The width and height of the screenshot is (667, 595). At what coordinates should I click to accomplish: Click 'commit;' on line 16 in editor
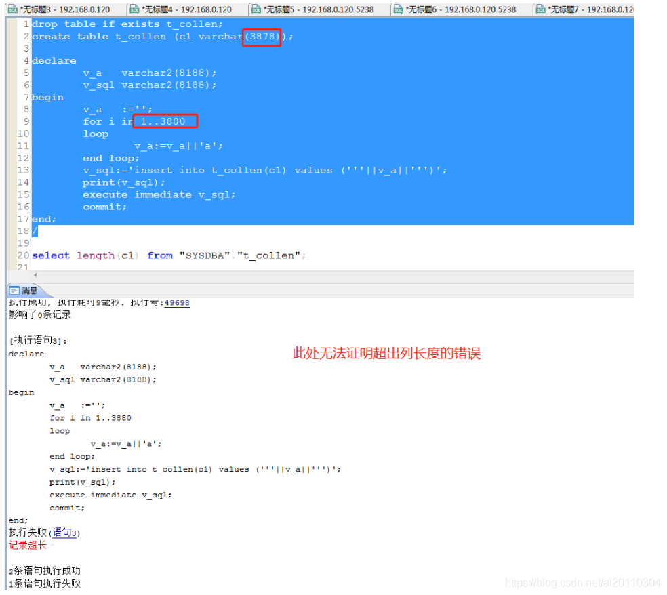click(104, 207)
